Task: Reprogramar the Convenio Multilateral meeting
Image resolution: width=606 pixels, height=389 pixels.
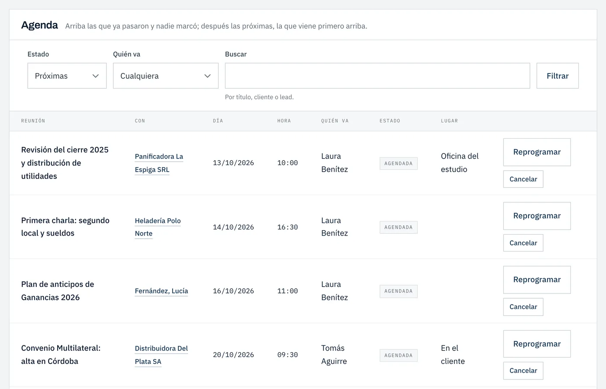Action: [x=537, y=344]
